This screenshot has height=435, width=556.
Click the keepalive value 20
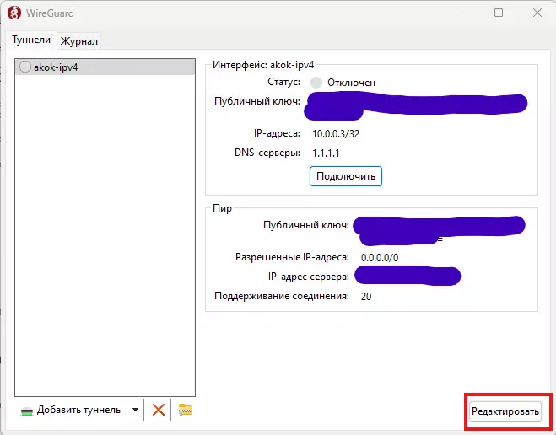point(366,296)
